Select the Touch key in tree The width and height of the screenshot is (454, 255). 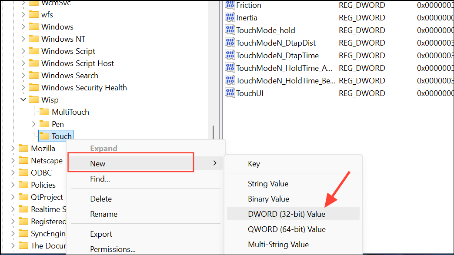[61, 136]
